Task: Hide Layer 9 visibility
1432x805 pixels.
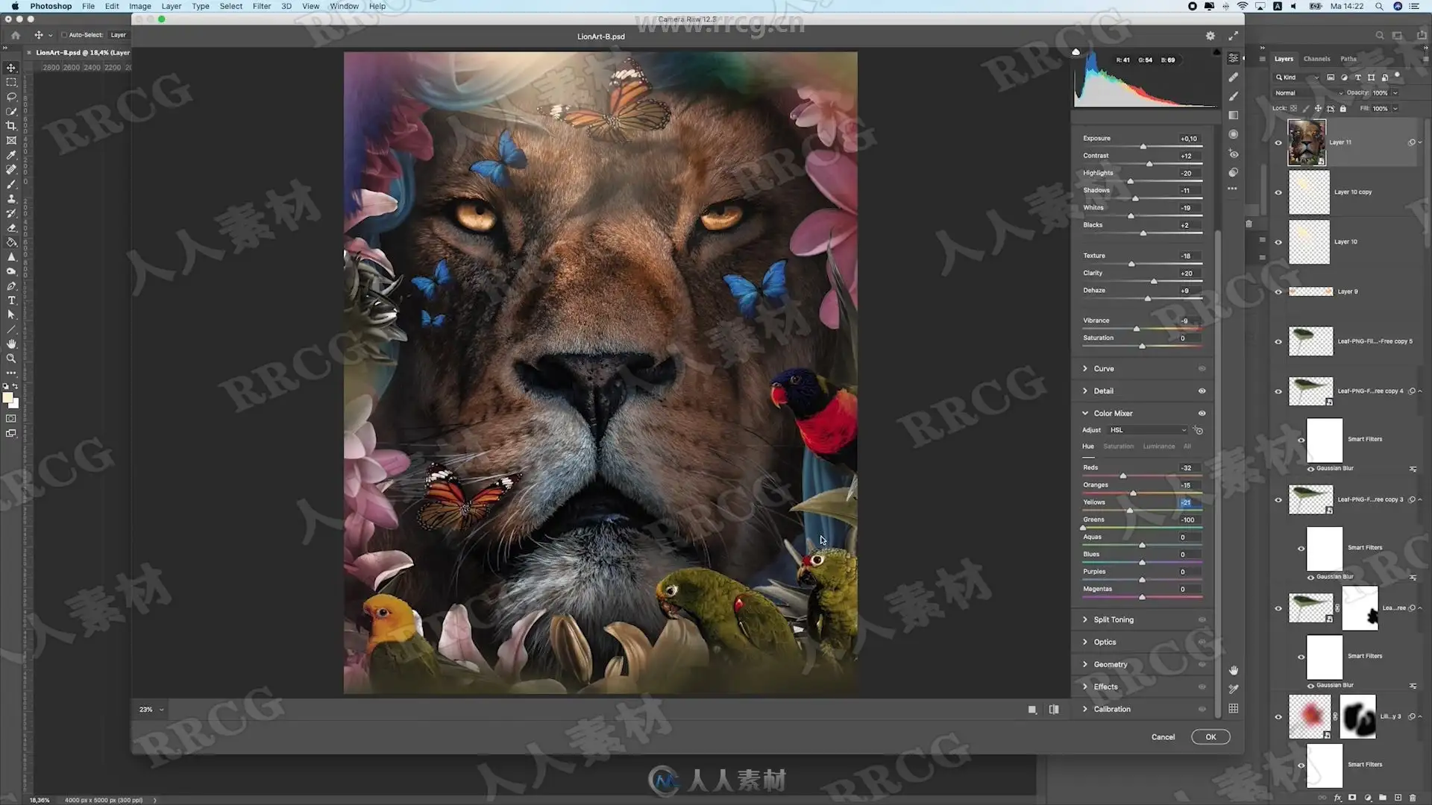Action: point(1278,291)
